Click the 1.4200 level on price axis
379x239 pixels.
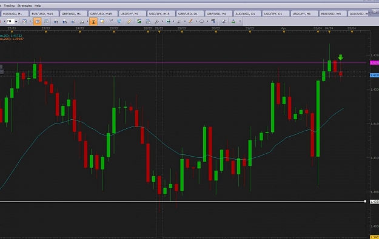click(x=374, y=90)
